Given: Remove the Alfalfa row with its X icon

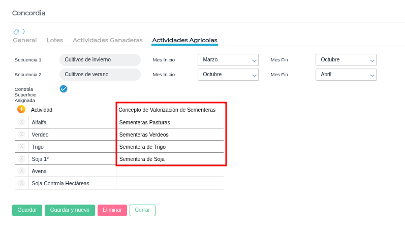Looking at the screenshot, I should (x=21, y=122).
